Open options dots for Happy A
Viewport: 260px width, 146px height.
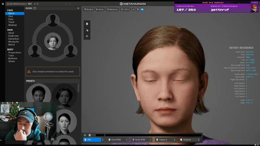click(175, 140)
